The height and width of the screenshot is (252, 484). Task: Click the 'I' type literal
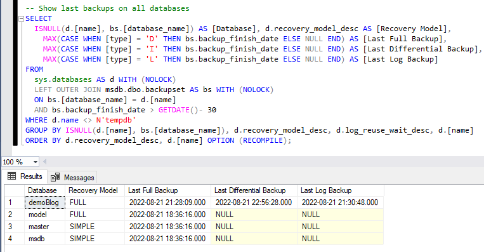pos(152,49)
